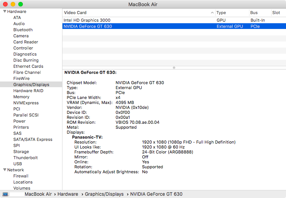
Task: Click the 24-Bit Color (ARGB8888) value
Action: pos(168,152)
